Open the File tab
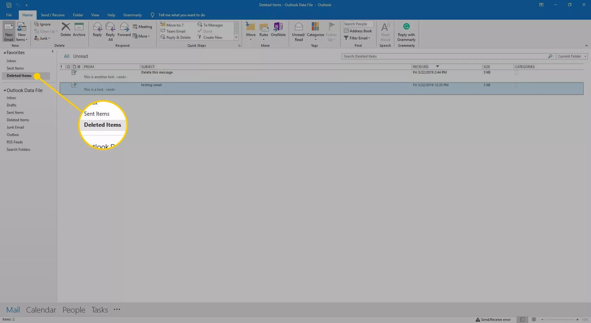 (9, 15)
